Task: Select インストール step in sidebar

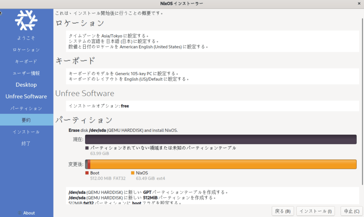Action: pyautogui.click(x=26, y=132)
